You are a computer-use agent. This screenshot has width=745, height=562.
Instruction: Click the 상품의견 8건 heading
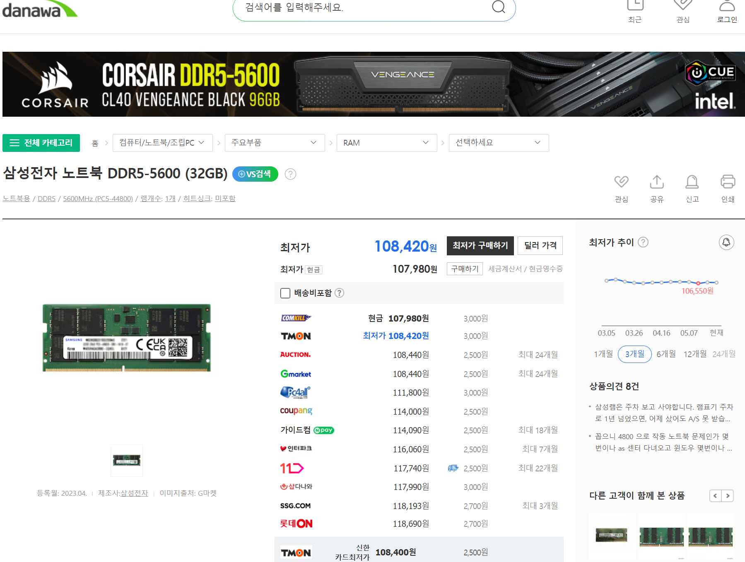pos(614,387)
